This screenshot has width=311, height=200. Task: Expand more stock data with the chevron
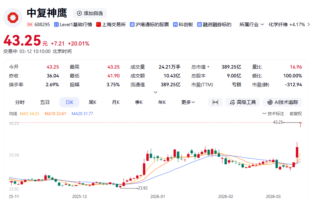[156, 92]
